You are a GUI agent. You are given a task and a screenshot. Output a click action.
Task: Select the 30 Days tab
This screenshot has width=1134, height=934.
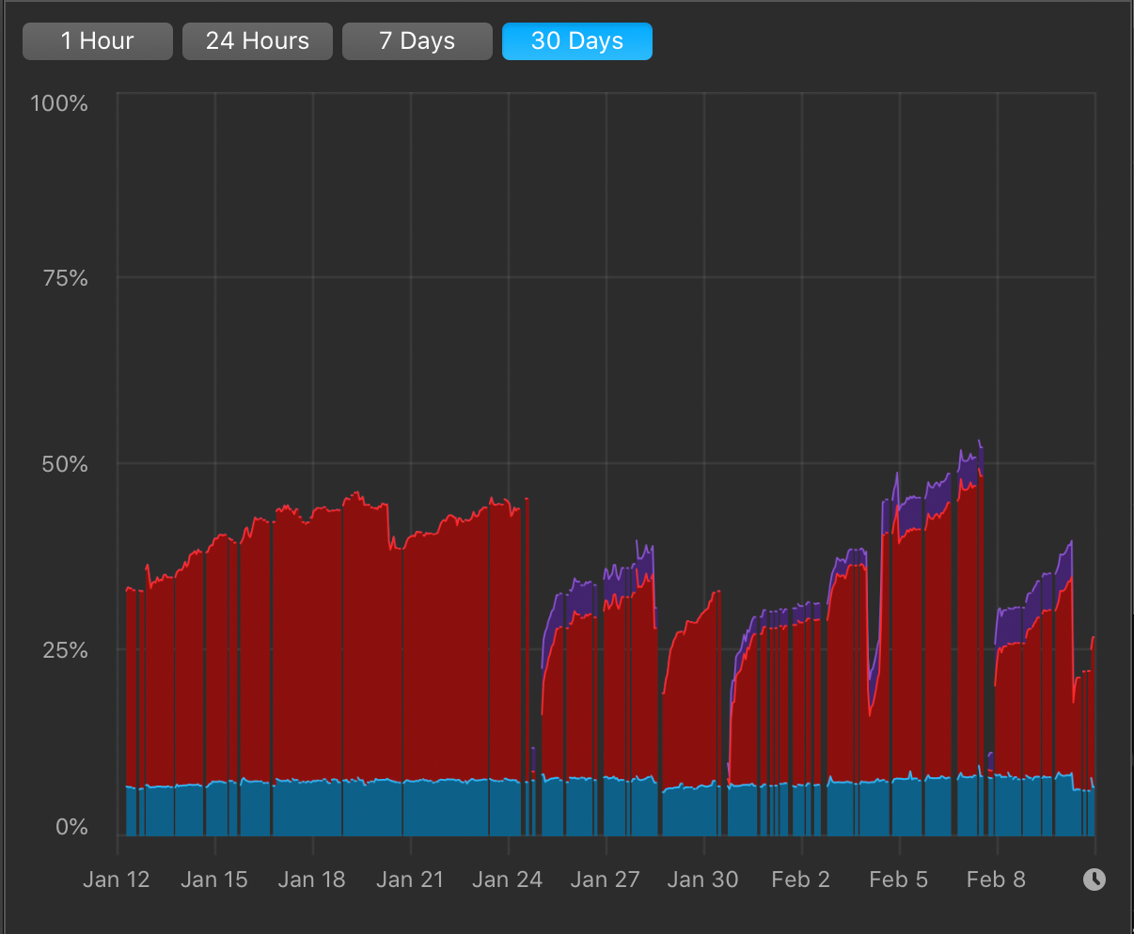(x=577, y=41)
